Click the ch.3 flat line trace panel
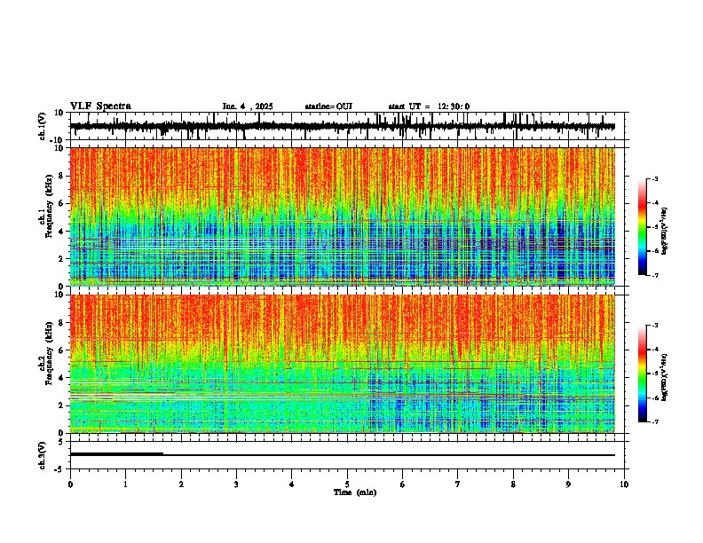This screenshot has height=543, width=703. coord(346,455)
